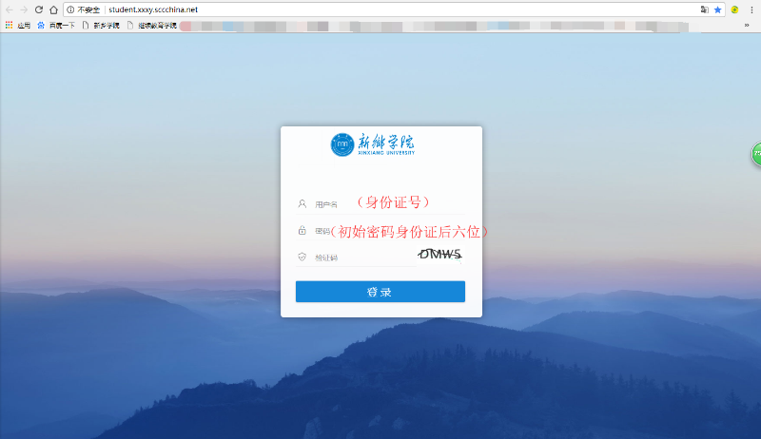Click the blue 登录 login button
This screenshot has width=761, height=439.
click(x=380, y=292)
